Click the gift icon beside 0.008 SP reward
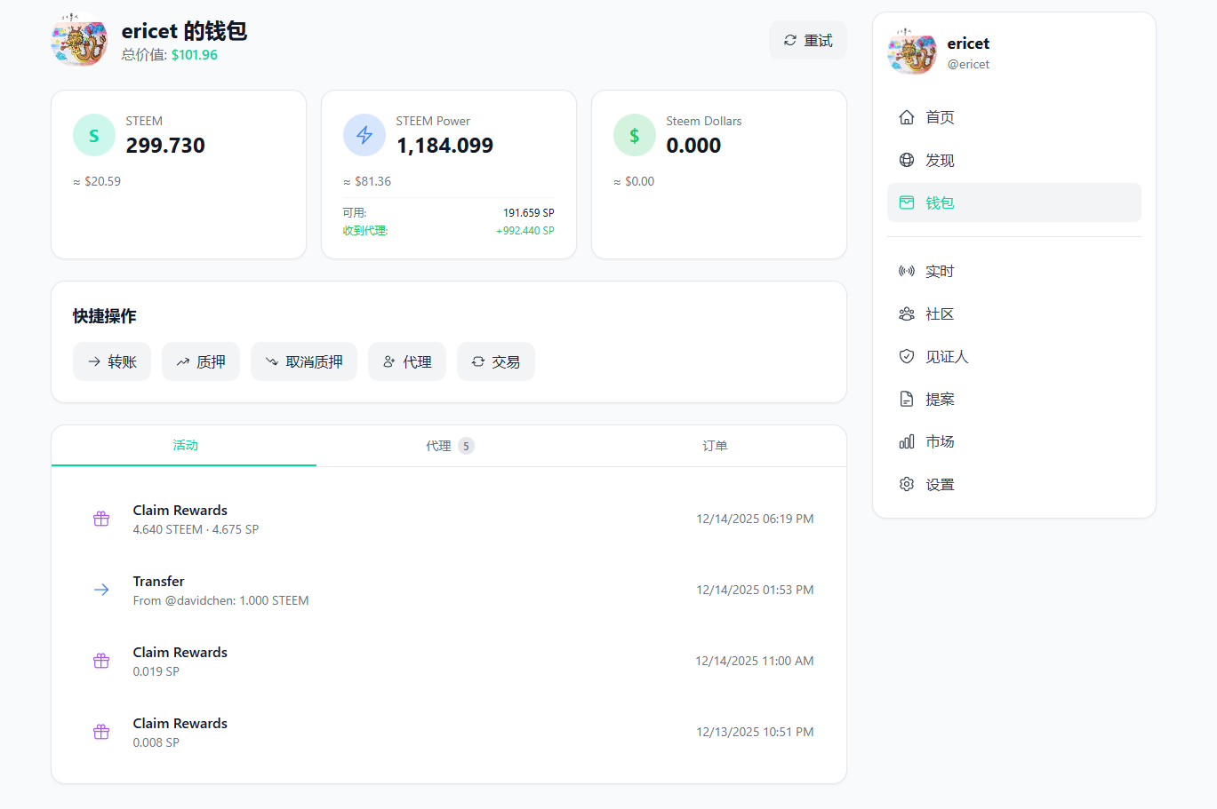Viewport: 1217px width, 809px height. pyautogui.click(x=101, y=732)
